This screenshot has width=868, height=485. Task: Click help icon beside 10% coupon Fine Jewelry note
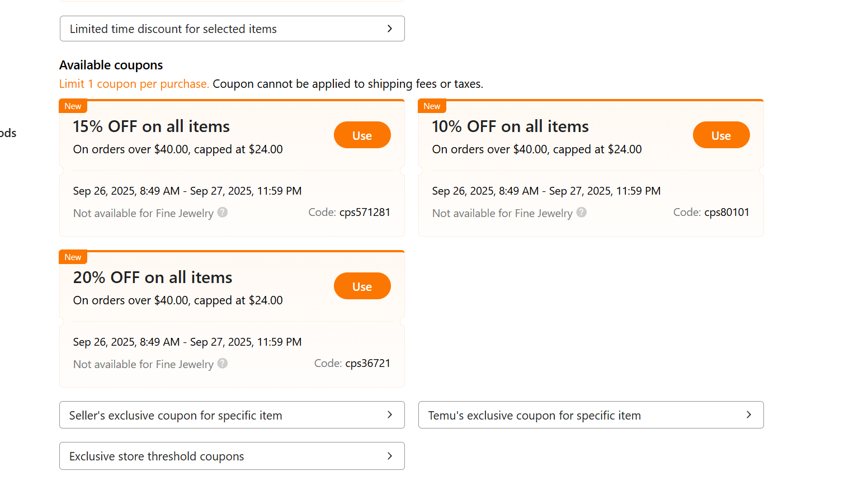click(582, 213)
